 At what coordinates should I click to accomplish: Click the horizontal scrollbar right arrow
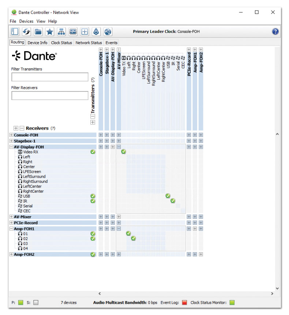272,293
